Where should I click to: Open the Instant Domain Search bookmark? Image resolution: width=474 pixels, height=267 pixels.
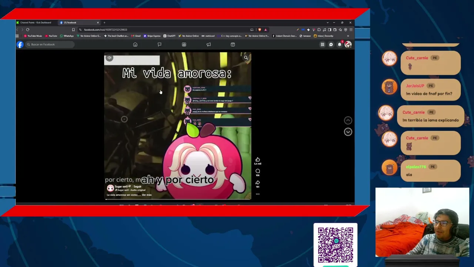tap(284, 36)
